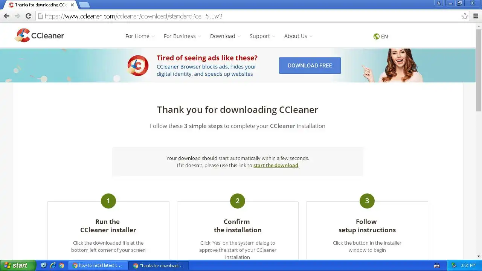Go back with the browser back arrow
The height and width of the screenshot is (271, 482).
click(6, 16)
